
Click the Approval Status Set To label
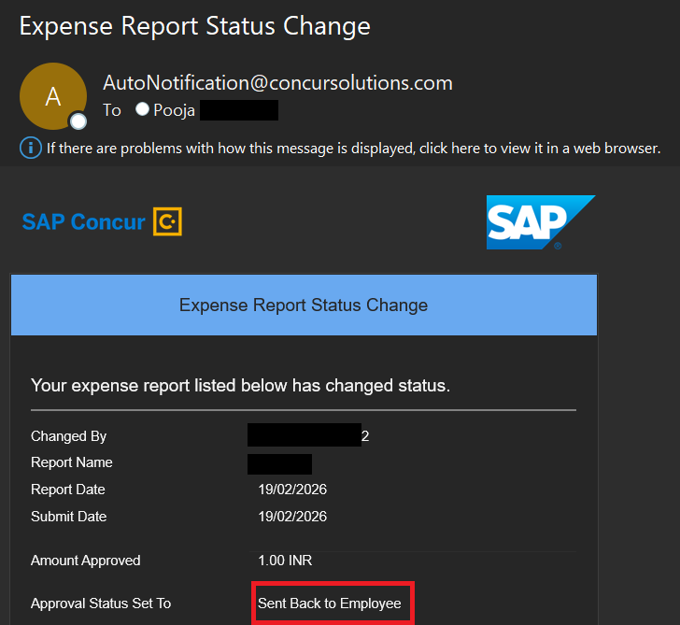(101, 604)
